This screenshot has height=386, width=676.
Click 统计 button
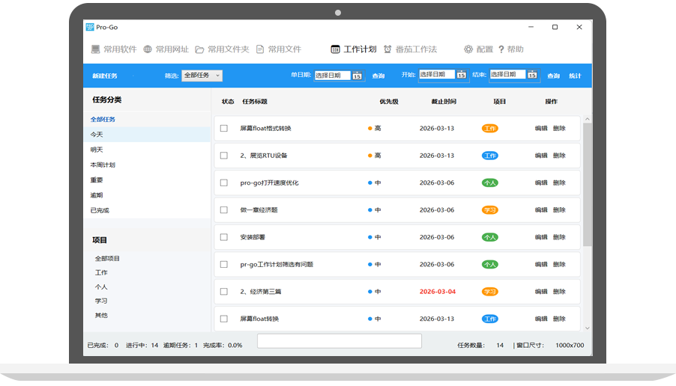[575, 76]
